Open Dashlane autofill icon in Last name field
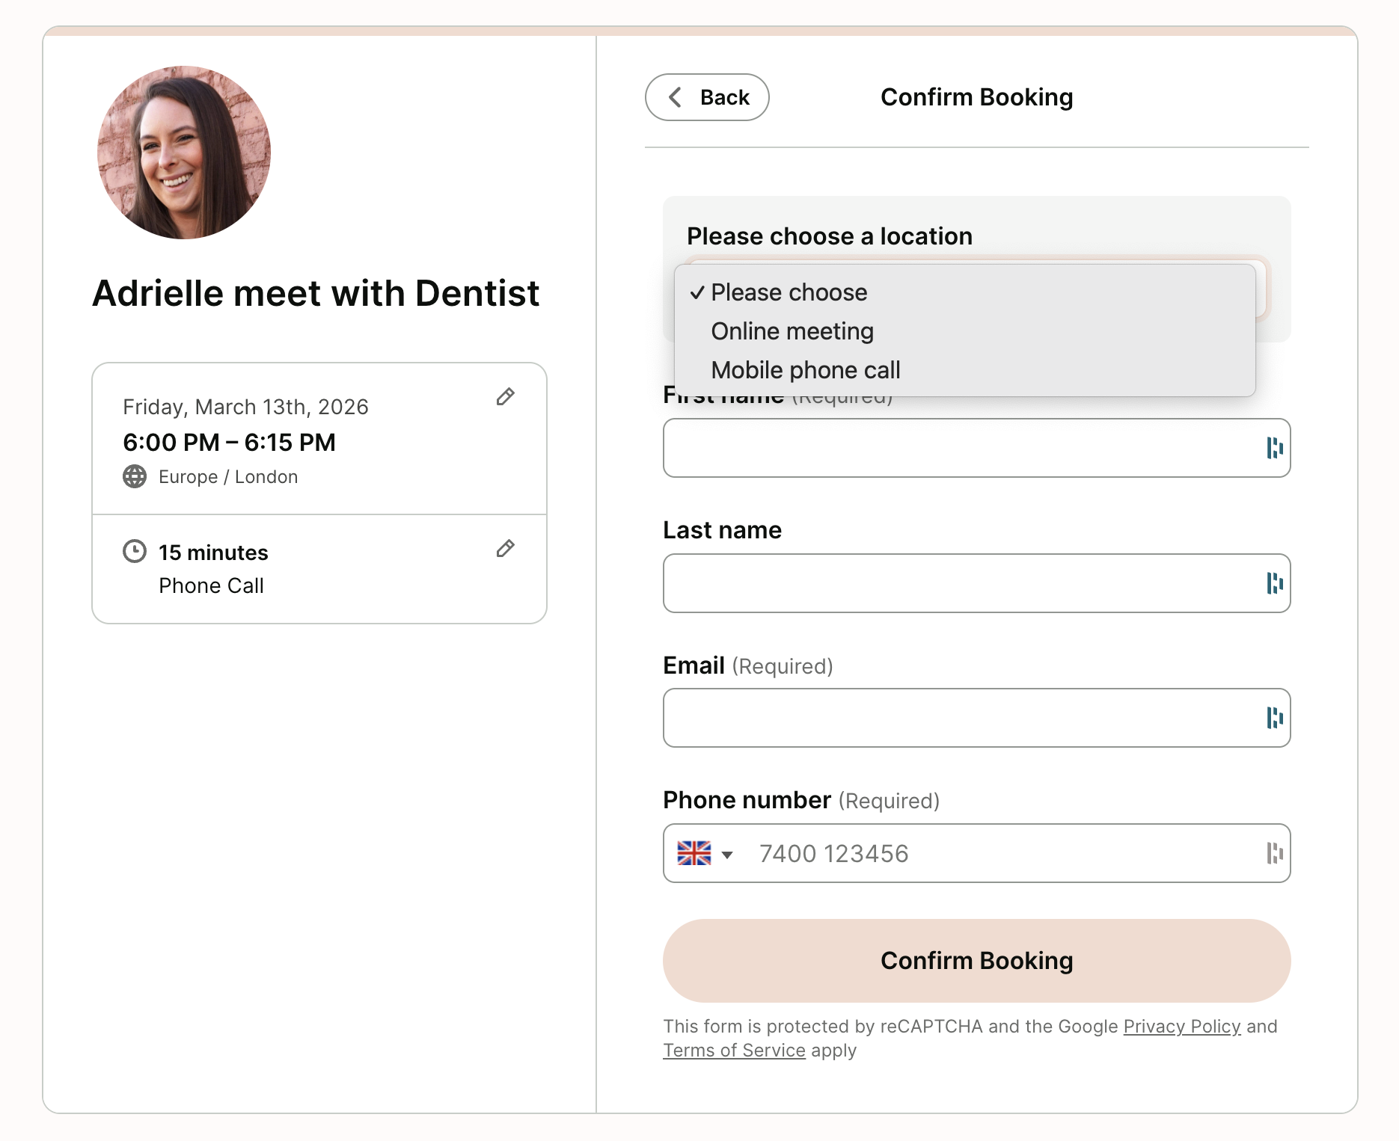Screen dimensions: 1399x1141 pyautogui.click(x=1276, y=583)
